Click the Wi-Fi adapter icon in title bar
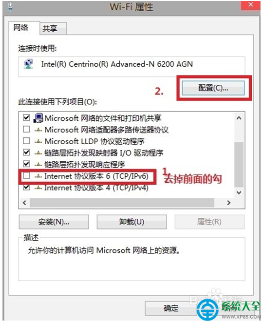This screenshot has width=262, height=322. pos(10,6)
